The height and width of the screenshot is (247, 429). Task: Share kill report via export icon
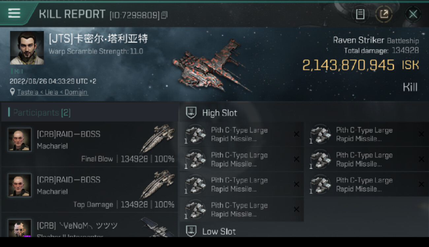(384, 14)
